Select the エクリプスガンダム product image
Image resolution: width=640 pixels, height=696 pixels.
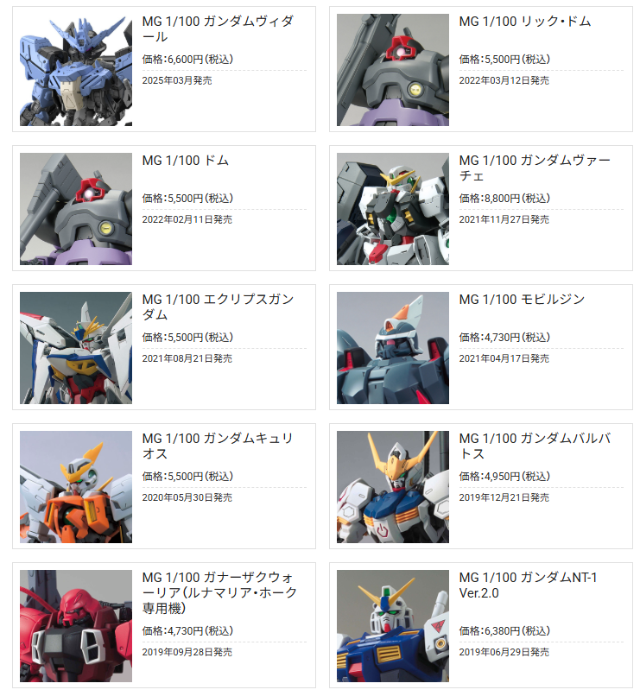pyautogui.click(x=76, y=347)
